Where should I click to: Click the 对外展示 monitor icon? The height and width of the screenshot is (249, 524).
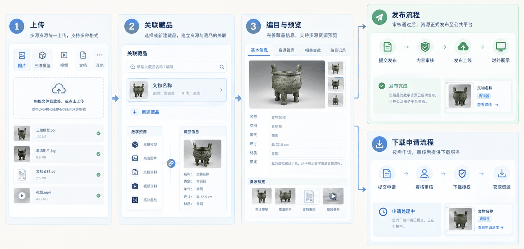[501, 47]
